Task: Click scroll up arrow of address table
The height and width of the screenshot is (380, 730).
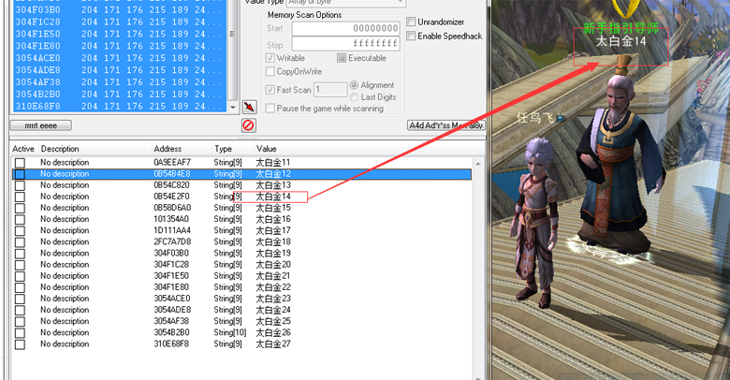Action: (477, 164)
